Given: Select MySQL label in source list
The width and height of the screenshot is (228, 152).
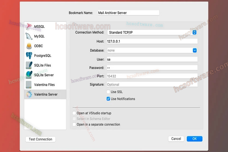Looking at the screenshot, I should (x=39, y=36).
